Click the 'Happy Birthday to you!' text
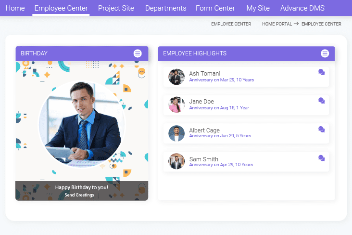Screen dimensions: 352x235 pos(82,187)
